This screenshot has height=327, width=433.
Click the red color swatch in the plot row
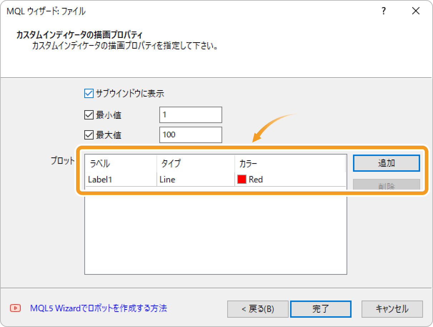tap(242, 179)
